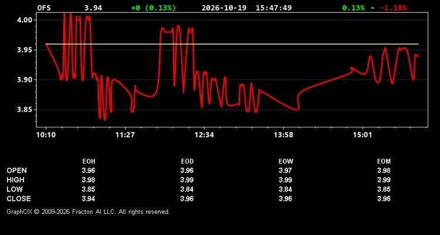Click the EOM column header
This screenshot has width=440, height=235.
(x=384, y=162)
